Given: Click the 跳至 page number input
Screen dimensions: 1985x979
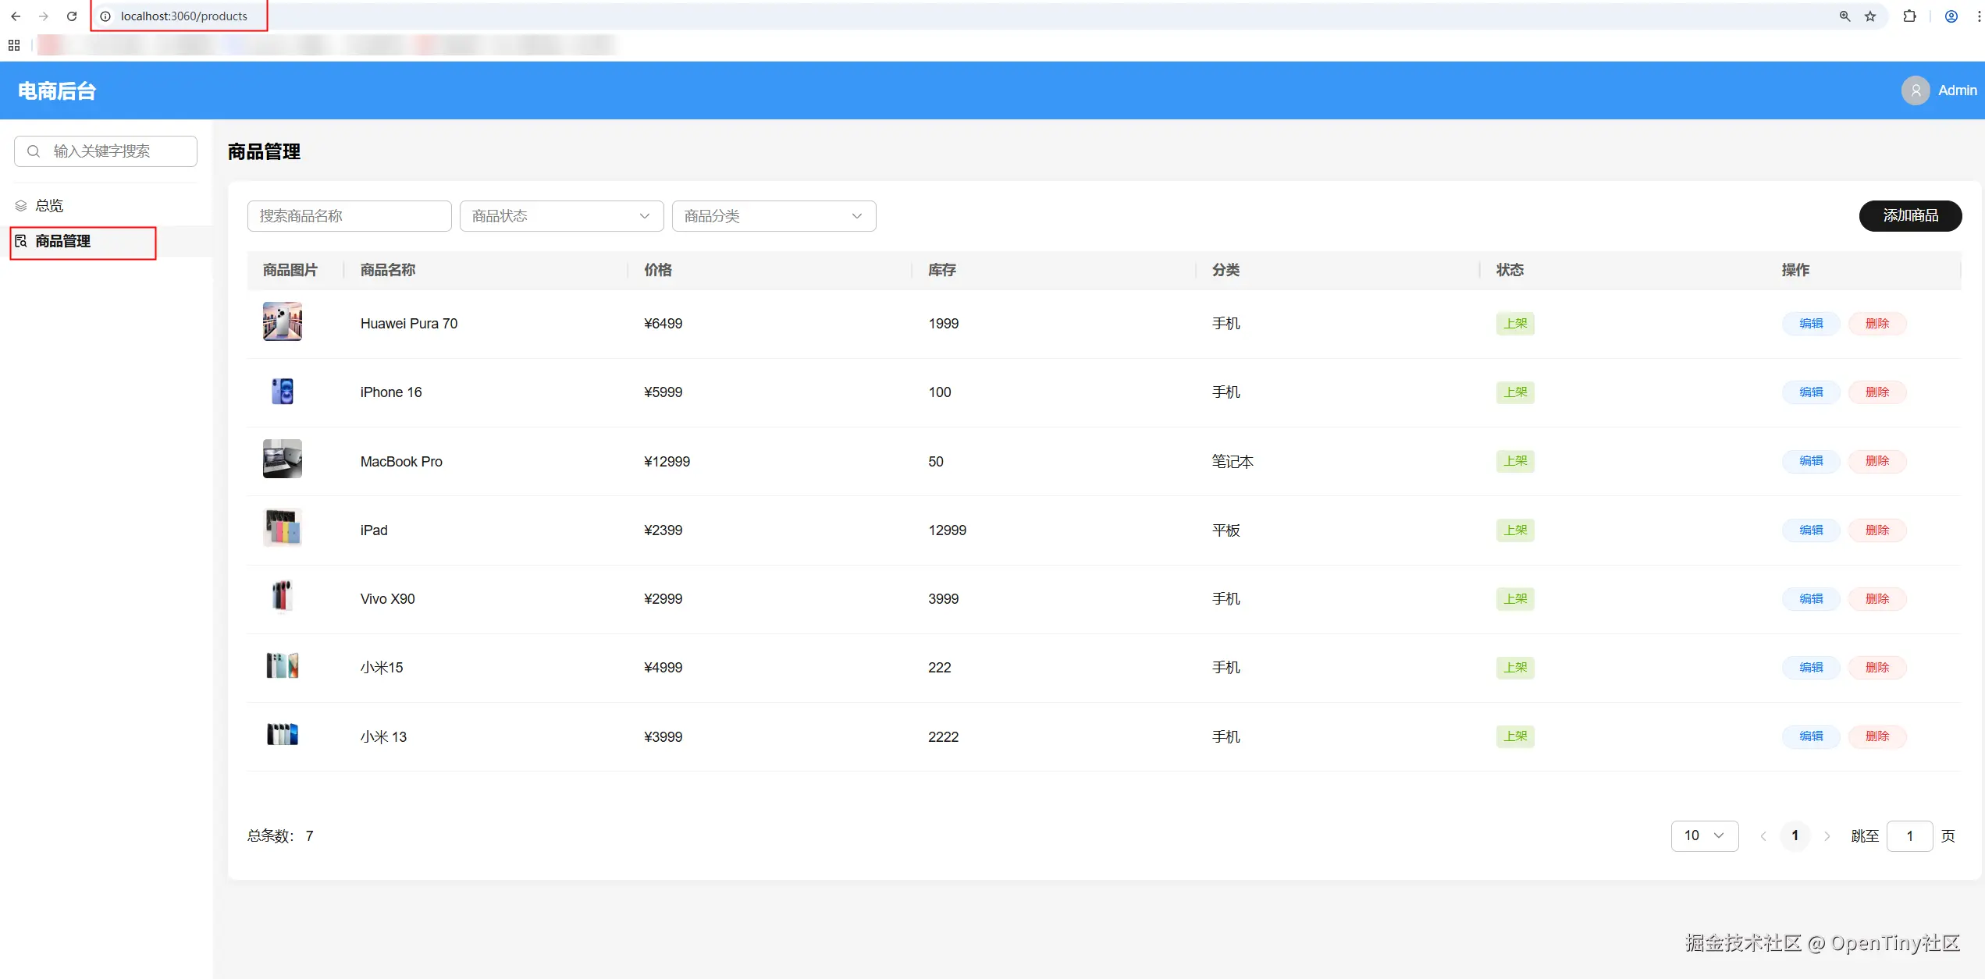Looking at the screenshot, I should click(x=1909, y=836).
